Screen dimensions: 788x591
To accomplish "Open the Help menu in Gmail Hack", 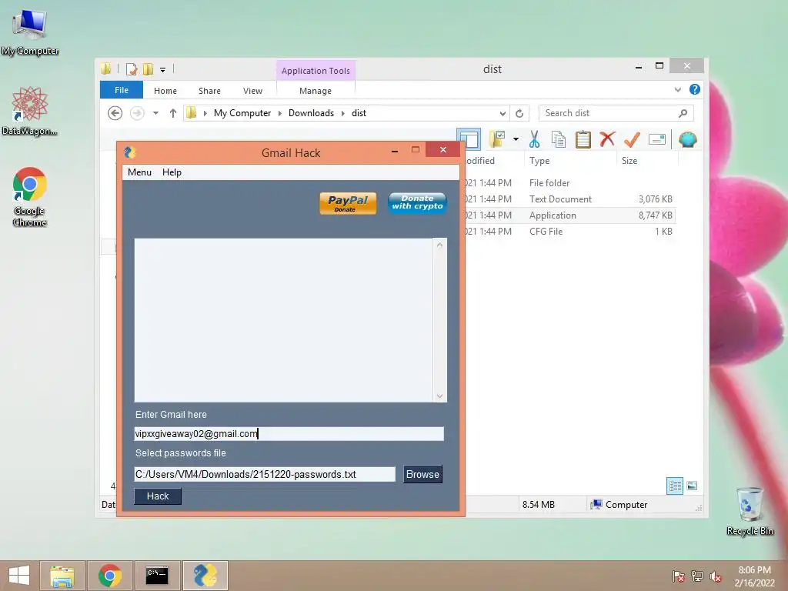I will [172, 172].
